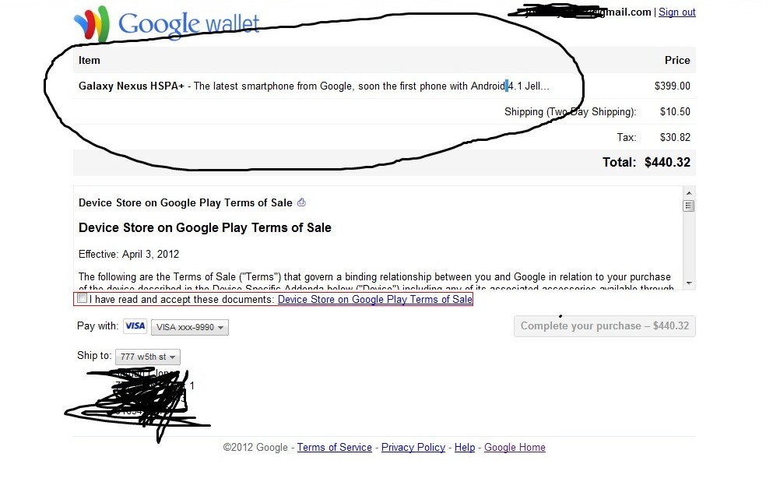The image size is (773, 503).
Task: Check the accept documents checkbox
Action: (x=83, y=298)
